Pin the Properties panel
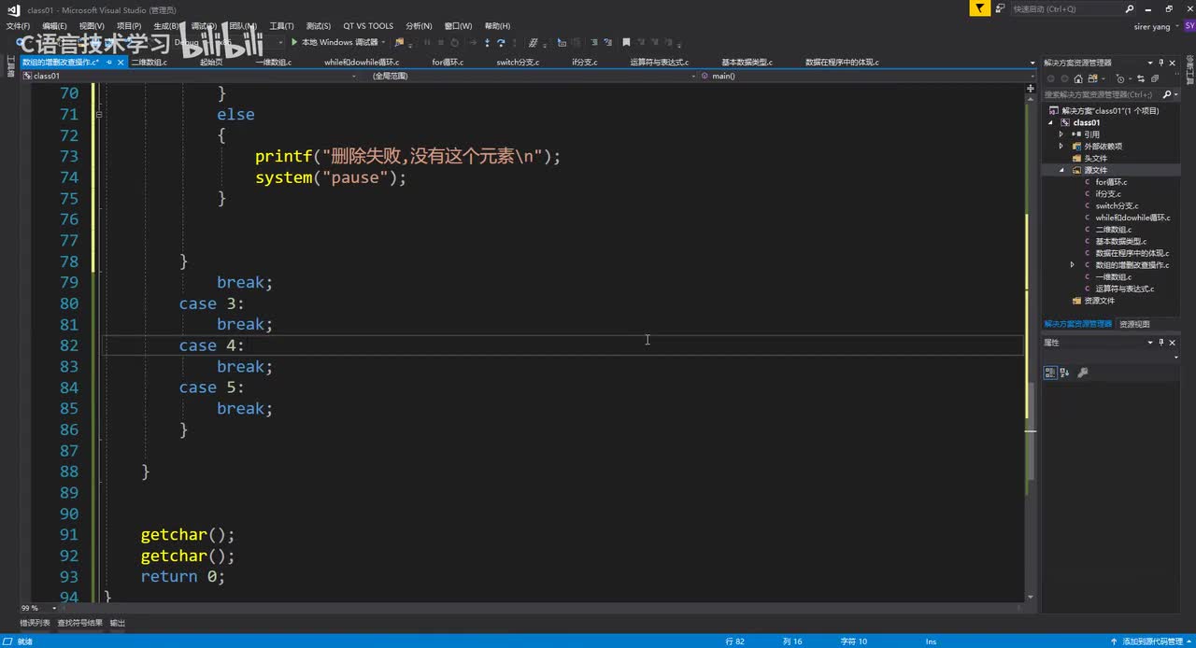The width and height of the screenshot is (1196, 648). 1161,343
